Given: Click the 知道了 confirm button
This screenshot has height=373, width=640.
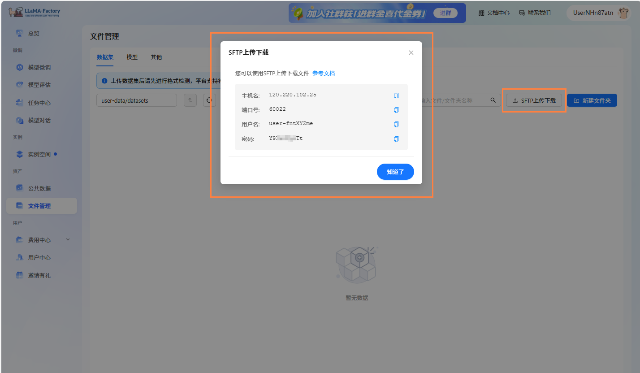Looking at the screenshot, I should pos(395,172).
